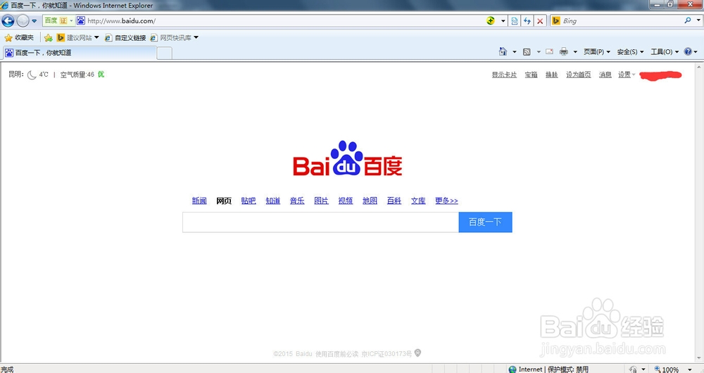Click the 音乐 link

pyautogui.click(x=297, y=201)
